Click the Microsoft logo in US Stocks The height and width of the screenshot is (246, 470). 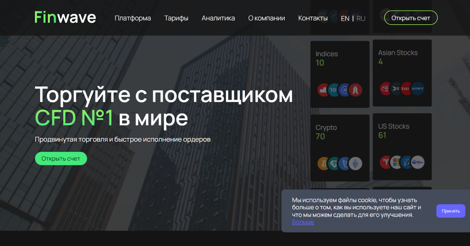396,162
